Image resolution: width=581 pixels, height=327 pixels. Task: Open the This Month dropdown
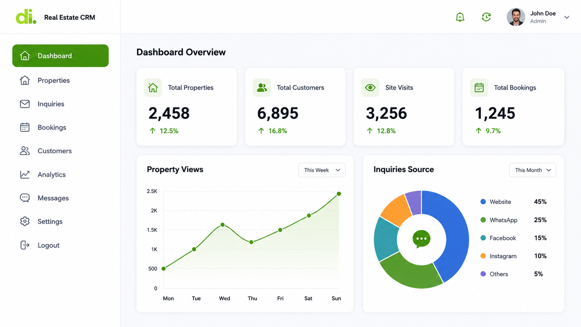pyautogui.click(x=533, y=170)
